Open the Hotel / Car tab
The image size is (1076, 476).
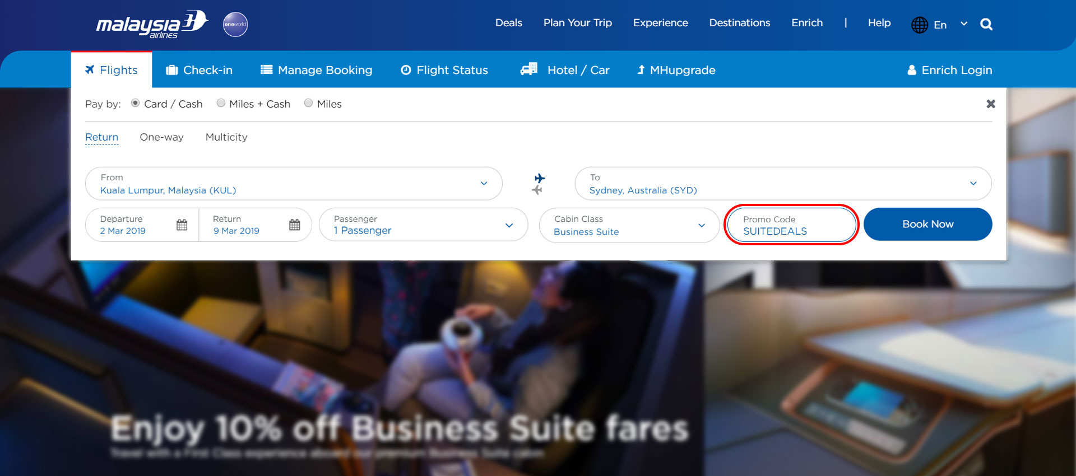click(565, 70)
